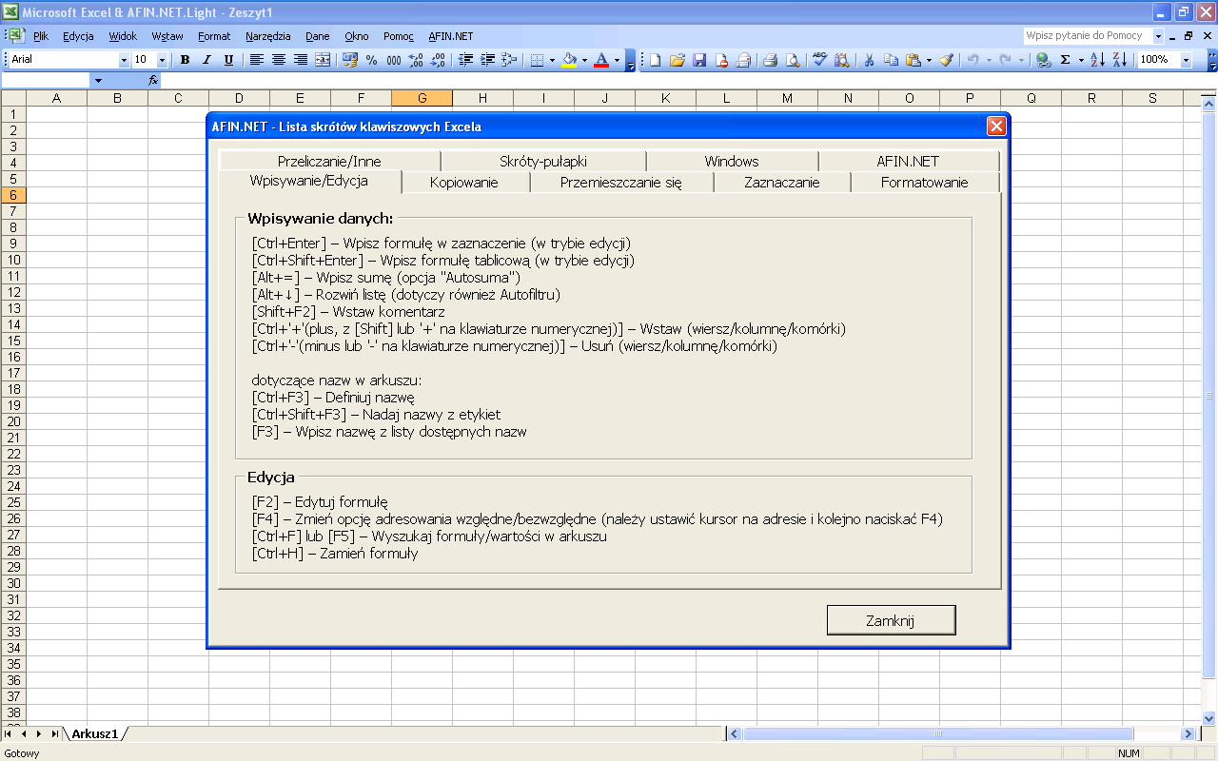Screen dimensions: 1218x761
Task: Open the Przeliczanie/Inne tab
Action: (329, 162)
